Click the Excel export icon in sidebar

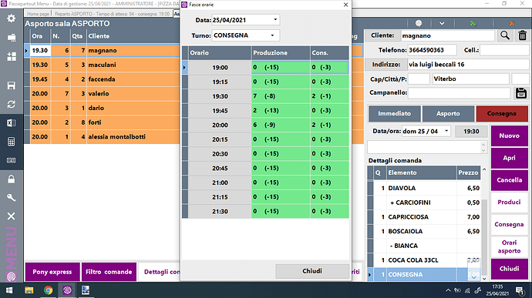pos(12,122)
